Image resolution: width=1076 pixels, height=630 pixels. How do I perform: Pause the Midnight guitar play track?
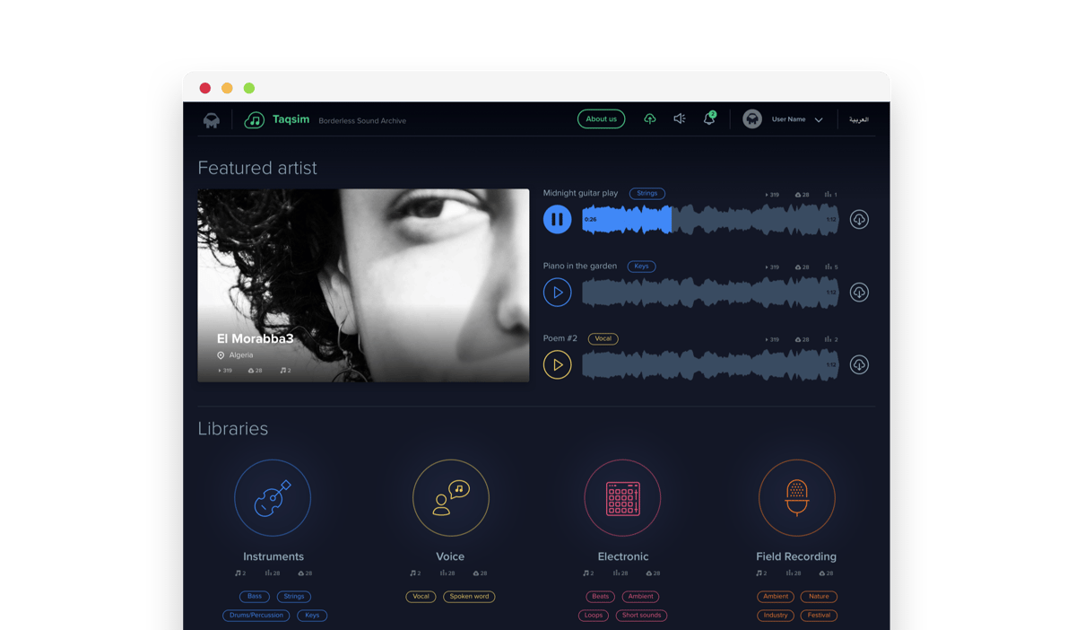tap(557, 219)
